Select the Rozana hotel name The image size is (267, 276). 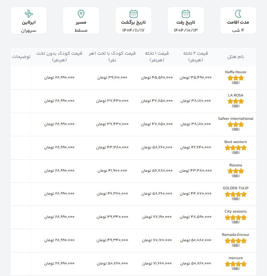[236, 165]
